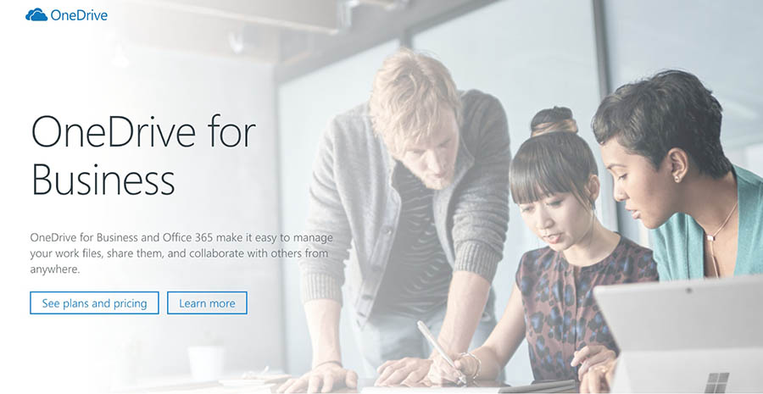
Task: Click the OneDrive wordmark beside the cloud
Action: click(79, 15)
